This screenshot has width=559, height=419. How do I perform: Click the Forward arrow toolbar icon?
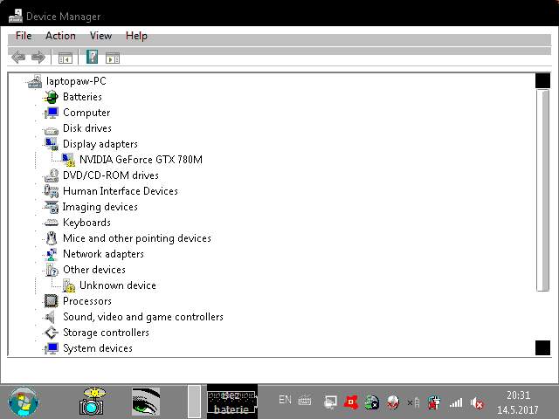[x=38, y=57]
